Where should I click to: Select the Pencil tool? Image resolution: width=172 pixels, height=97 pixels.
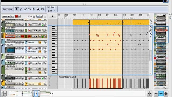pos(21,9)
